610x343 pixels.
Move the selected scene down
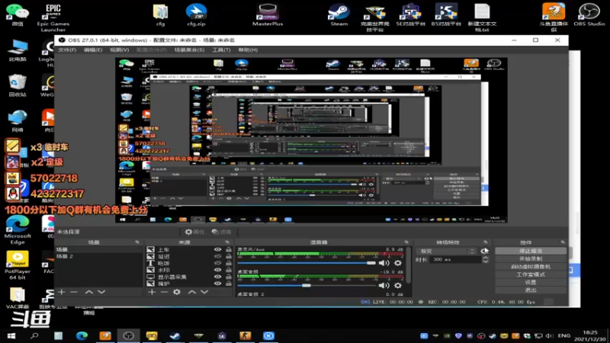click(x=101, y=292)
